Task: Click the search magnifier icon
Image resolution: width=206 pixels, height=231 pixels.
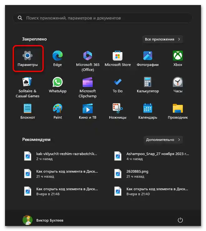Action: click(x=20, y=18)
